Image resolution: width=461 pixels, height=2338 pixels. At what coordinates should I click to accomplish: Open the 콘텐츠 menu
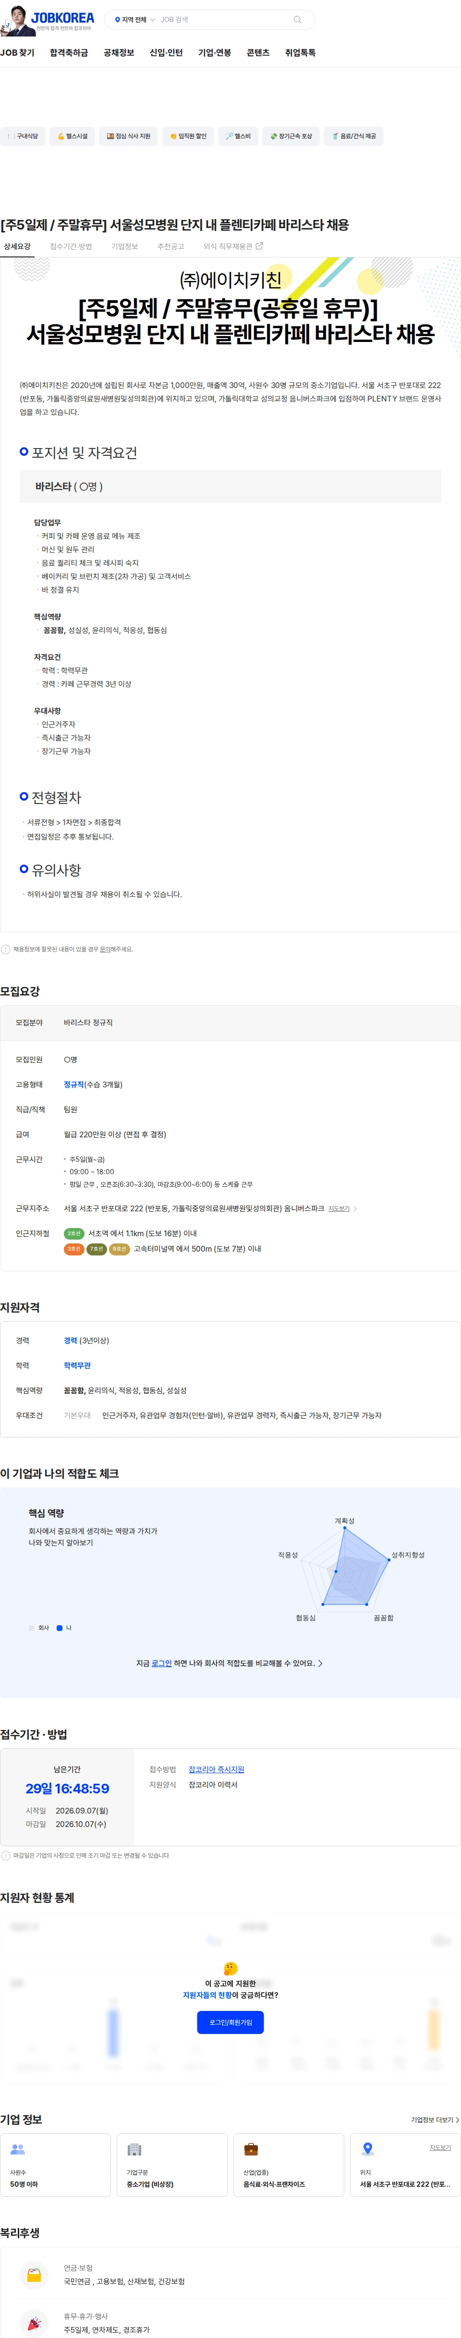pos(258,53)
